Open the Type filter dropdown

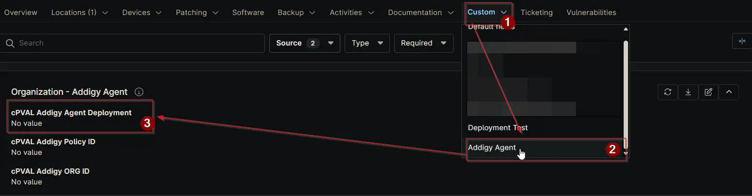(x=367, y=43)
